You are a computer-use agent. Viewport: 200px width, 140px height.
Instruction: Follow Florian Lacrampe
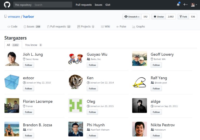tap(28, 112)
